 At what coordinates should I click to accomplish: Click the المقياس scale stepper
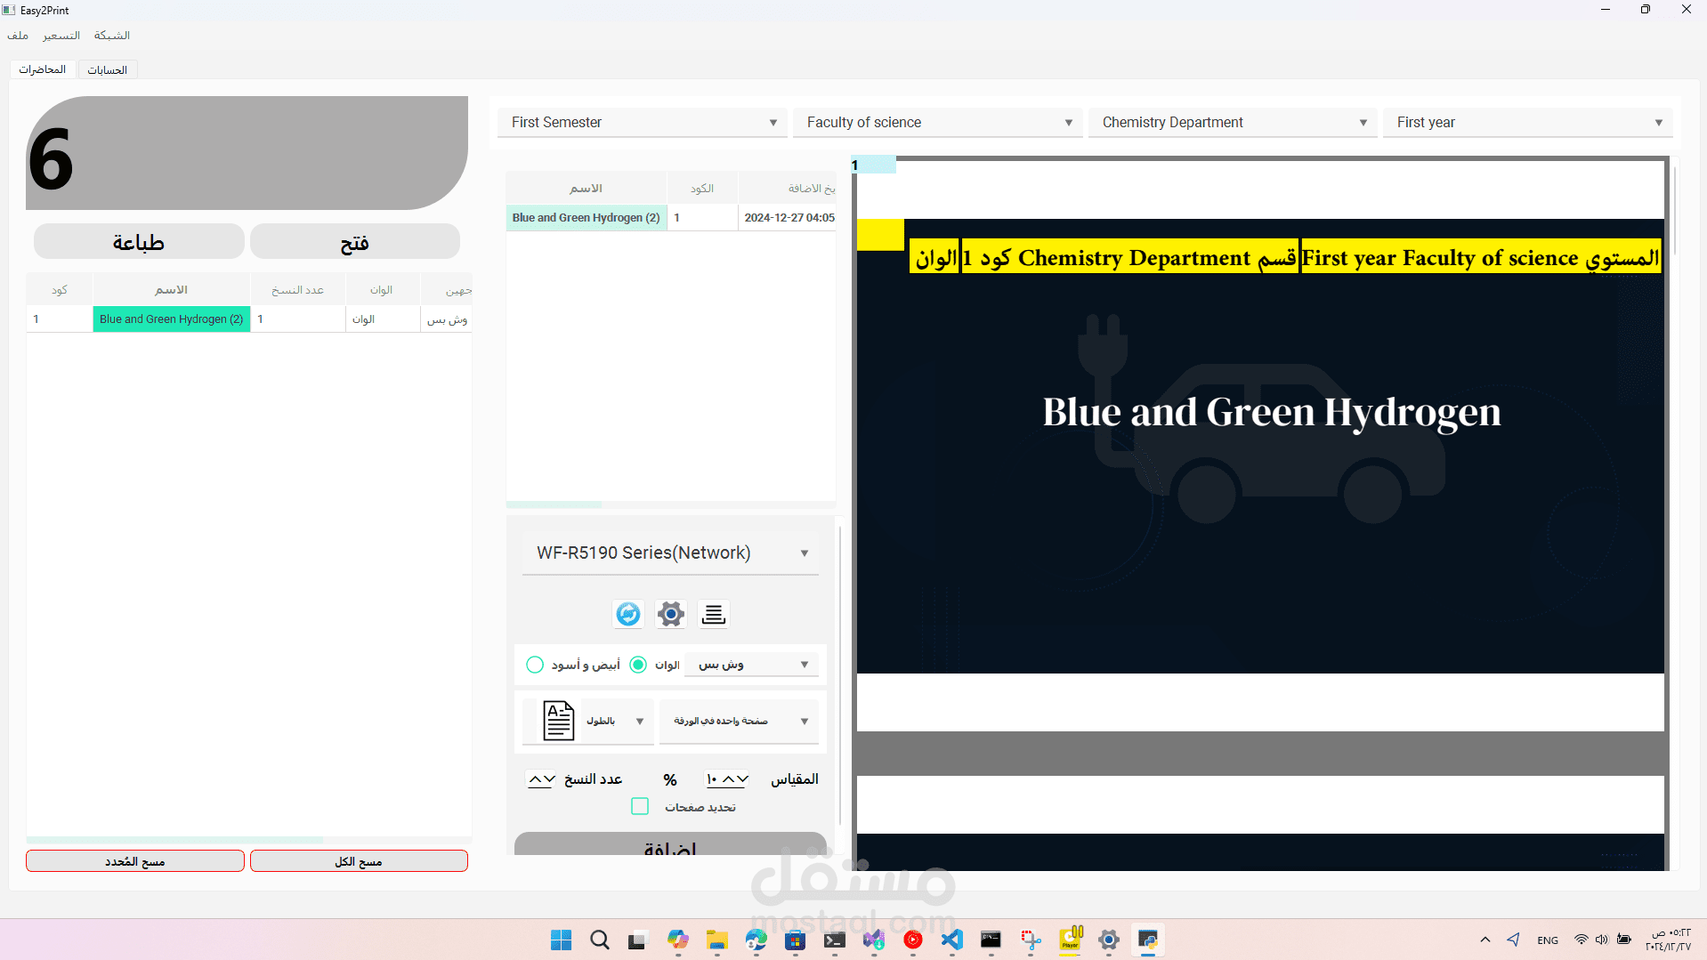[x=727, y=779]
